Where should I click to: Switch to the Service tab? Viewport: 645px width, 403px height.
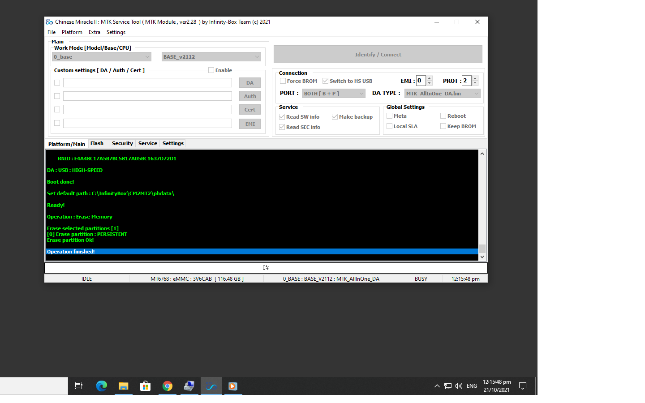(148, 143)
